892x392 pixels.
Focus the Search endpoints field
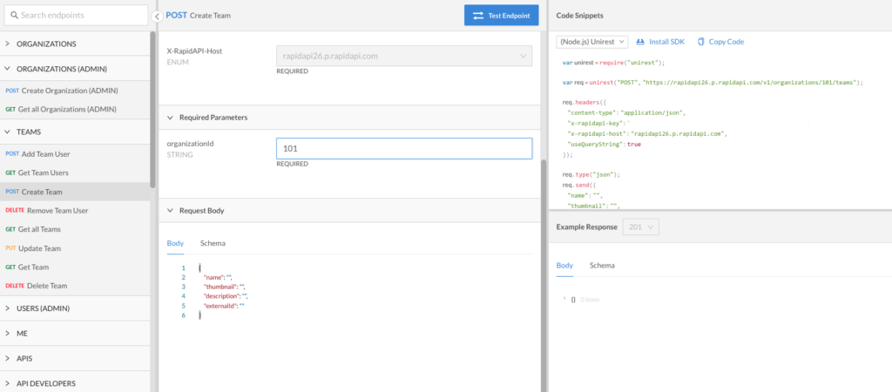tap(77, 16)
